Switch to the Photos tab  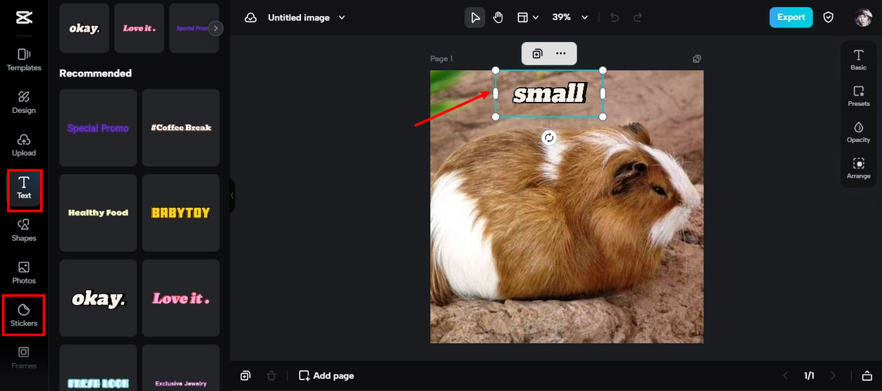point(24,273)
